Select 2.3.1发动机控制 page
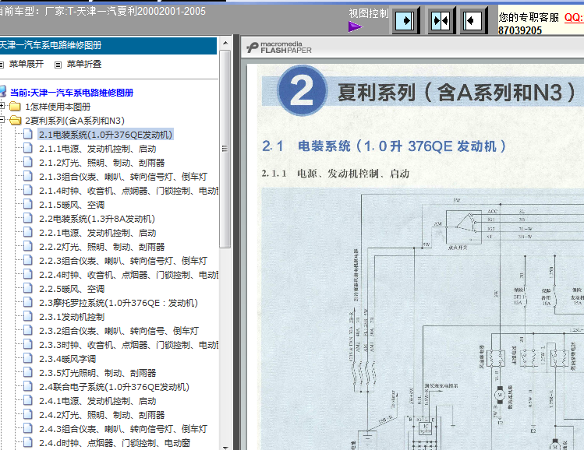The width and height of the screenshot is (584, 450). [72, 317]
